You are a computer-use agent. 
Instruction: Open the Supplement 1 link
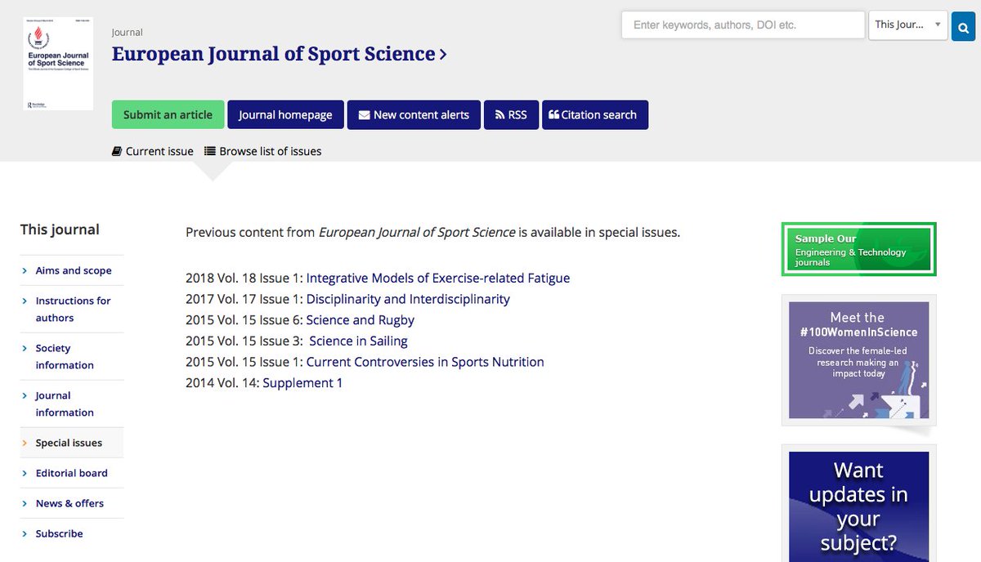pos(302,383)
